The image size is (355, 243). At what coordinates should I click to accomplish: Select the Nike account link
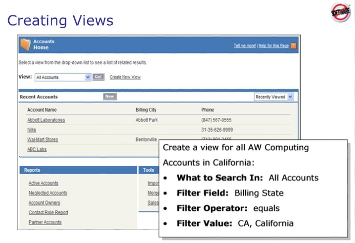[x=31, y=130]
